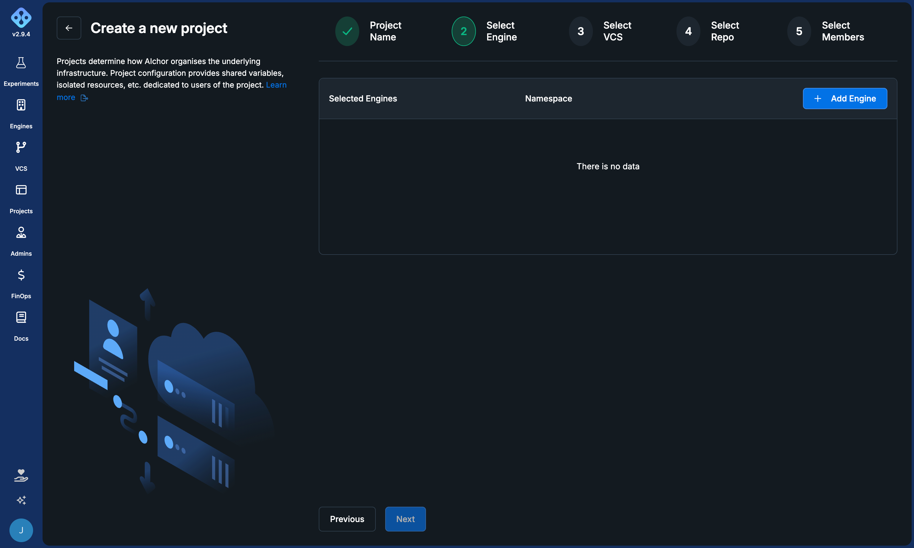Click the Alchor logo at top
914x548 pixels.
tap(21, 18)
